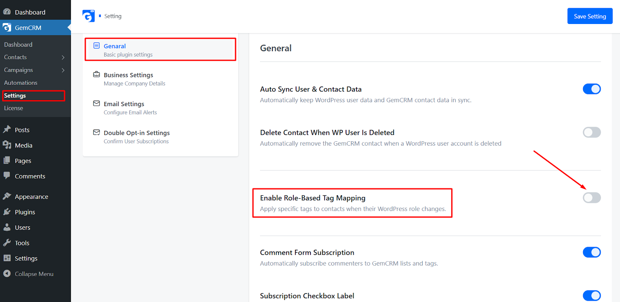Open Contacts in GemCRM menu
Viewport: 620px width, 302px height.
point(15,57)
